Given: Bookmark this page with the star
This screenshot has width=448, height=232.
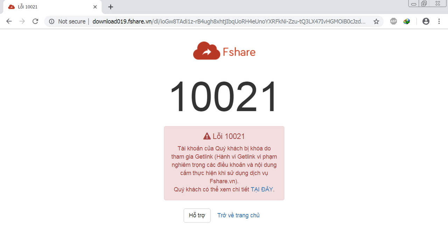Looking at the screenshot, I should 376,21.
